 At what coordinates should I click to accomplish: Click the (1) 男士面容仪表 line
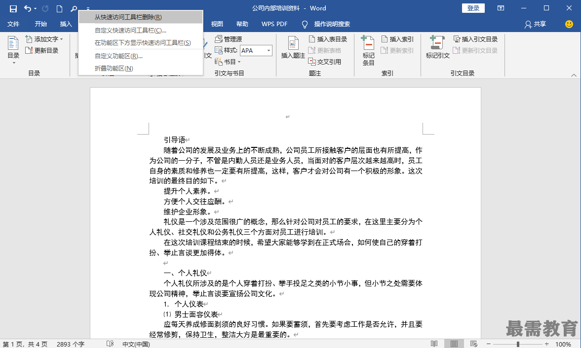tap(191, 314)
